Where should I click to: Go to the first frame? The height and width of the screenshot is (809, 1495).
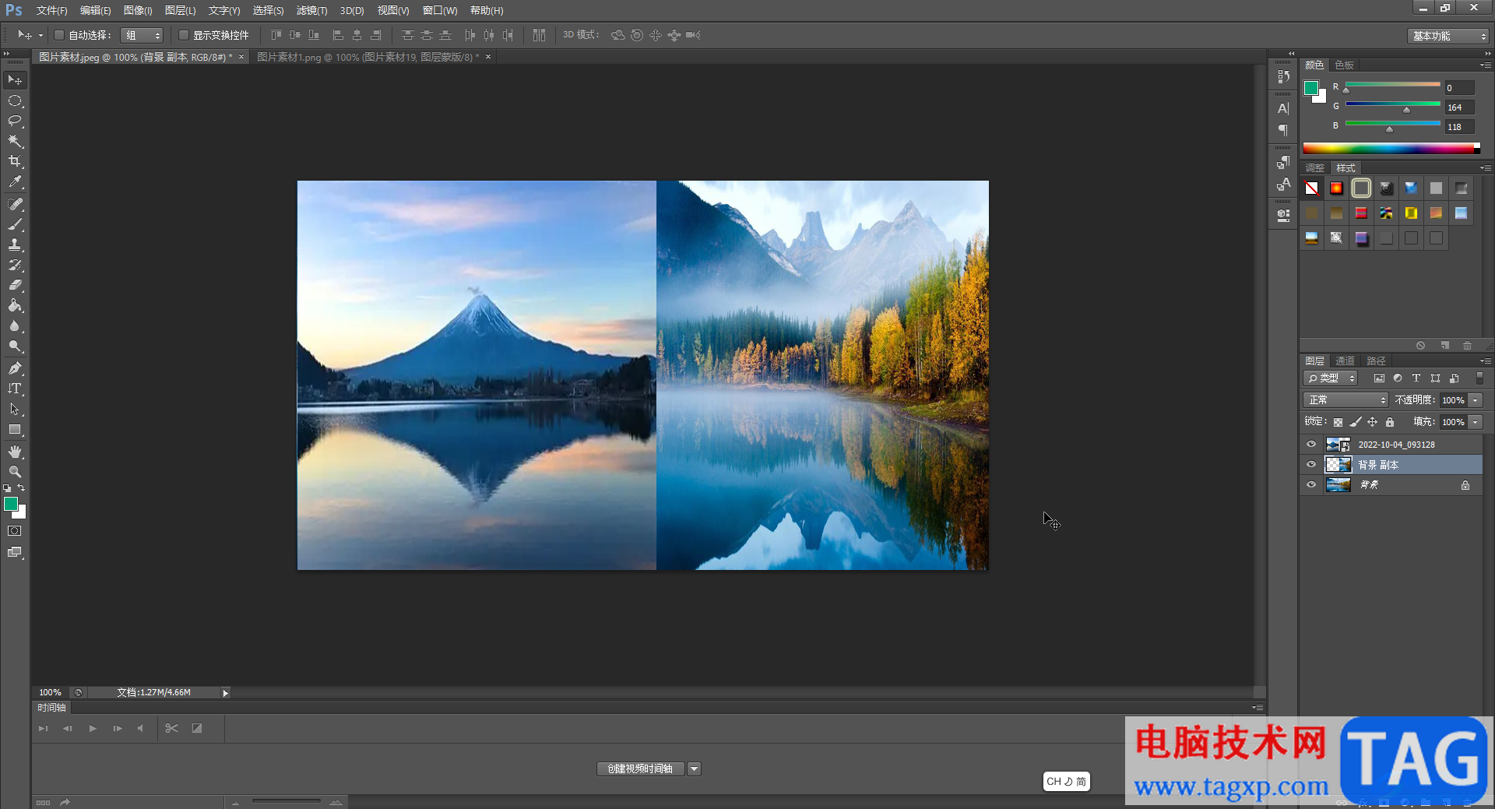[44, 729]
